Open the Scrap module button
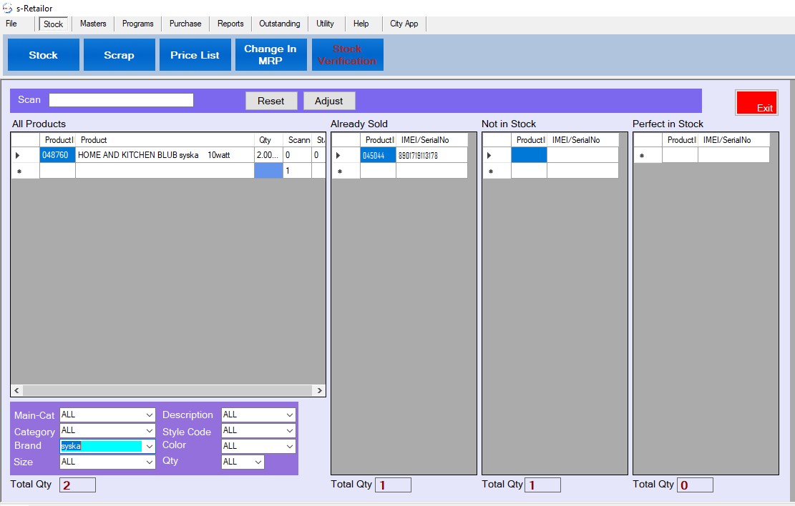Image resolution: width=795 pixels, height=506 pixels. pyautogui.click(x=119, y=55)
